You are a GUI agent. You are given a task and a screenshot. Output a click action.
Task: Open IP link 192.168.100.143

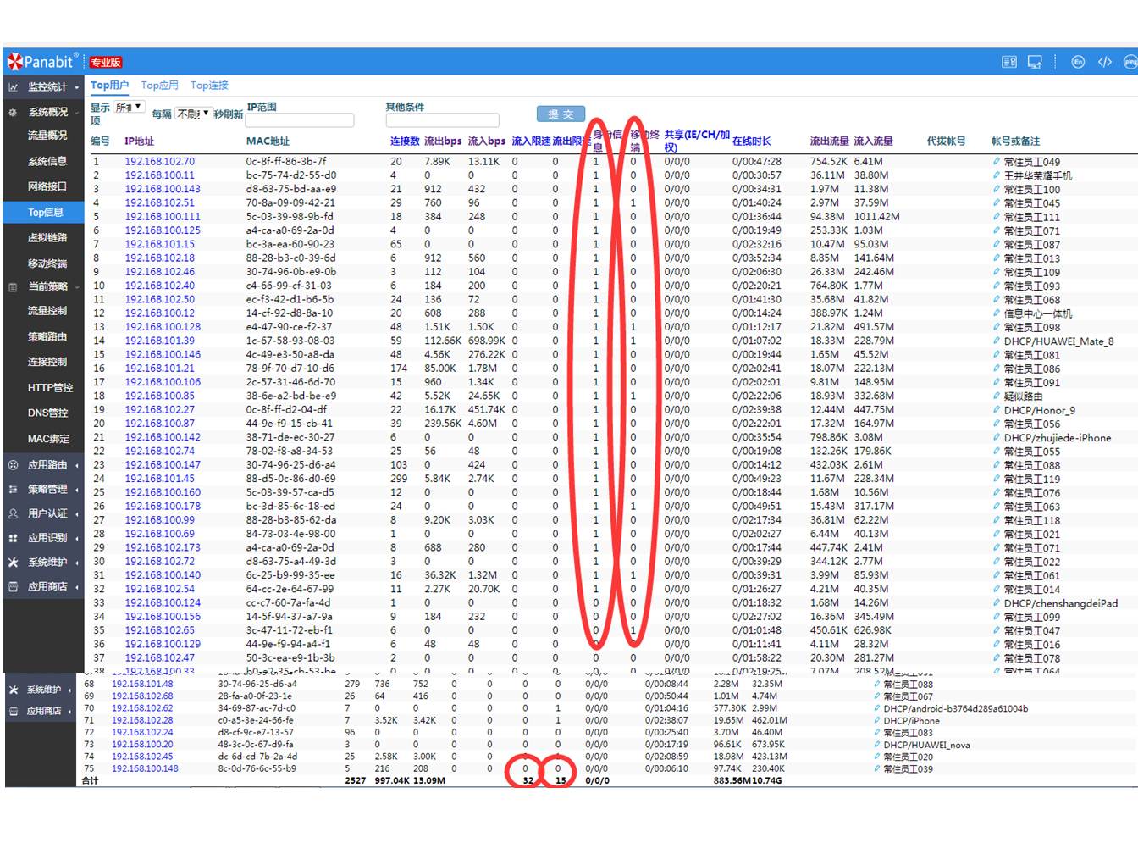click(163, 189)
